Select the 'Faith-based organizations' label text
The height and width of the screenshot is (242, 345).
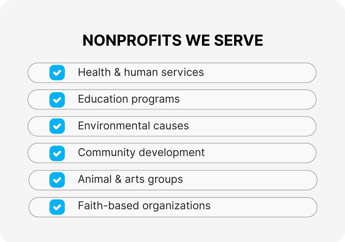pos(144,206)
